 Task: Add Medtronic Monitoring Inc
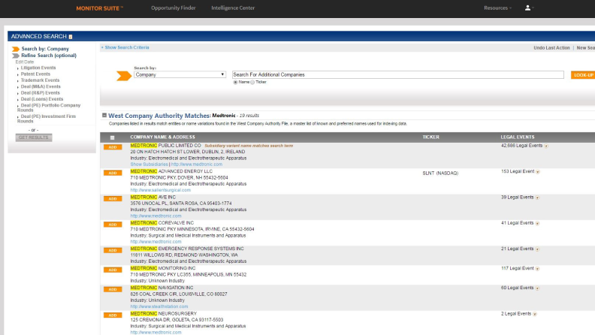[x=113, y=270]
